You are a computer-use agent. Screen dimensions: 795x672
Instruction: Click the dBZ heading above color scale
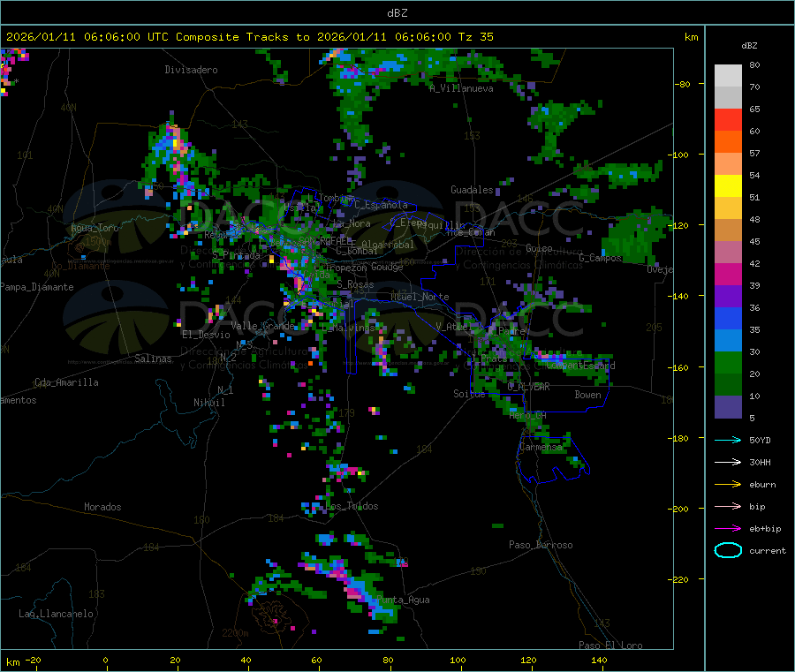[x=749, y=46]
